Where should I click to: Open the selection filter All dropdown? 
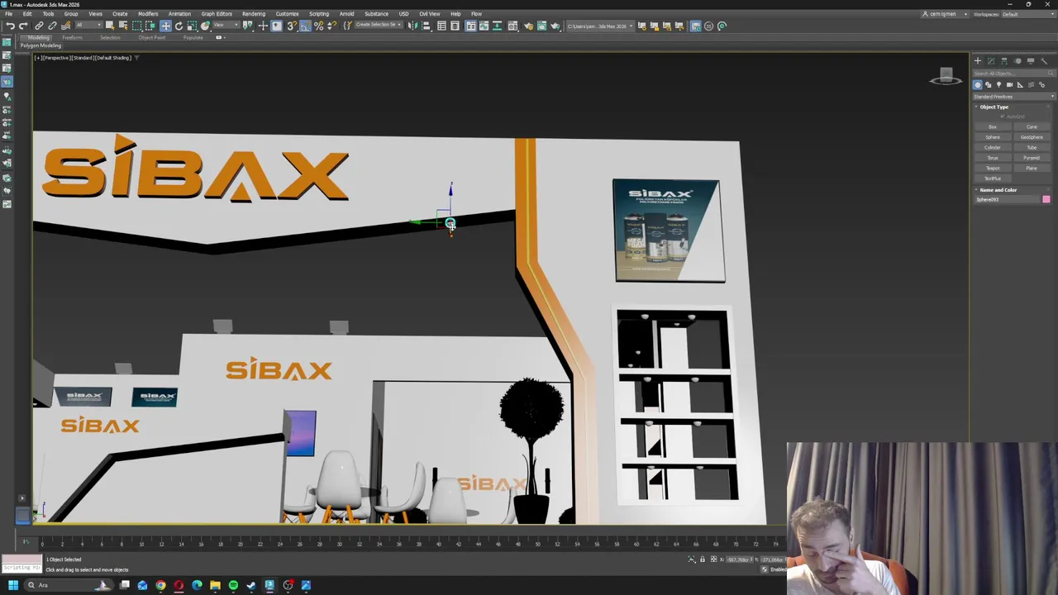click(x=88, y=26)
